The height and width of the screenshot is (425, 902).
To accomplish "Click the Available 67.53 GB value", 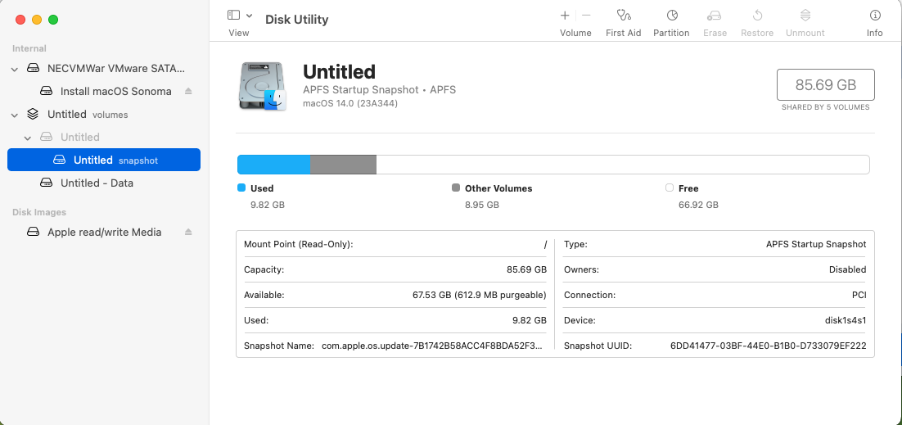I will [479, 295].
